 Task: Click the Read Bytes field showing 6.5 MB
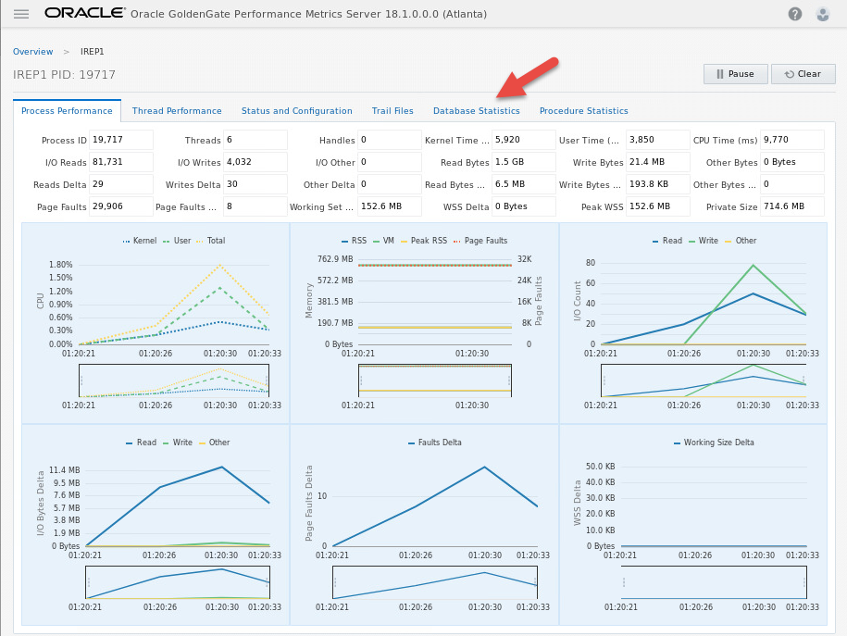coord(523,183)
